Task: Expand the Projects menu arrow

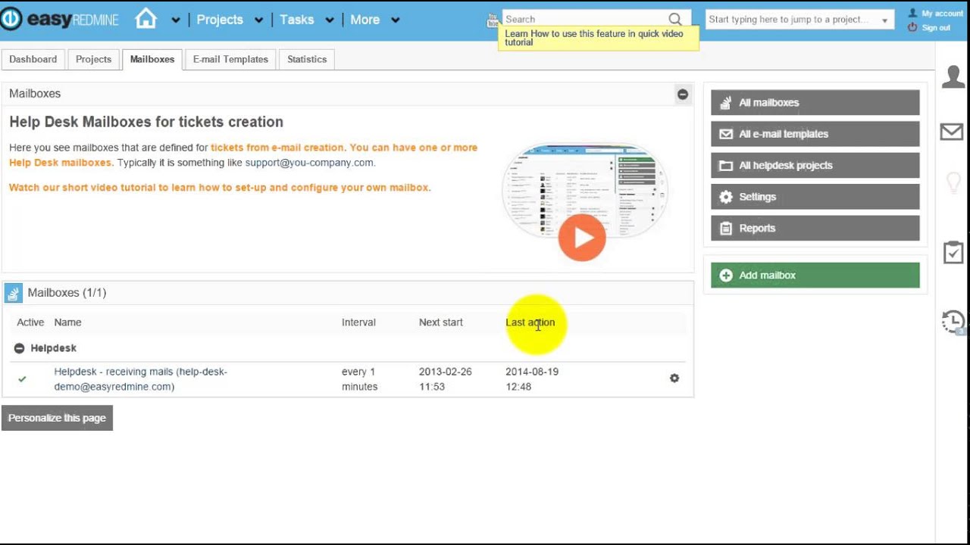Action: (259, 20)
